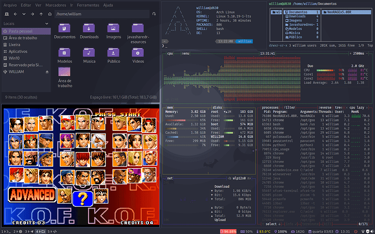Open the Música folder icon
Viewport: 375px width, 234px height.
89,52
